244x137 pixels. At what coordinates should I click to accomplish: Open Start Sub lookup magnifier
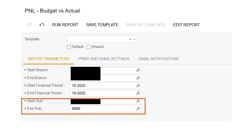pos(138,101)
